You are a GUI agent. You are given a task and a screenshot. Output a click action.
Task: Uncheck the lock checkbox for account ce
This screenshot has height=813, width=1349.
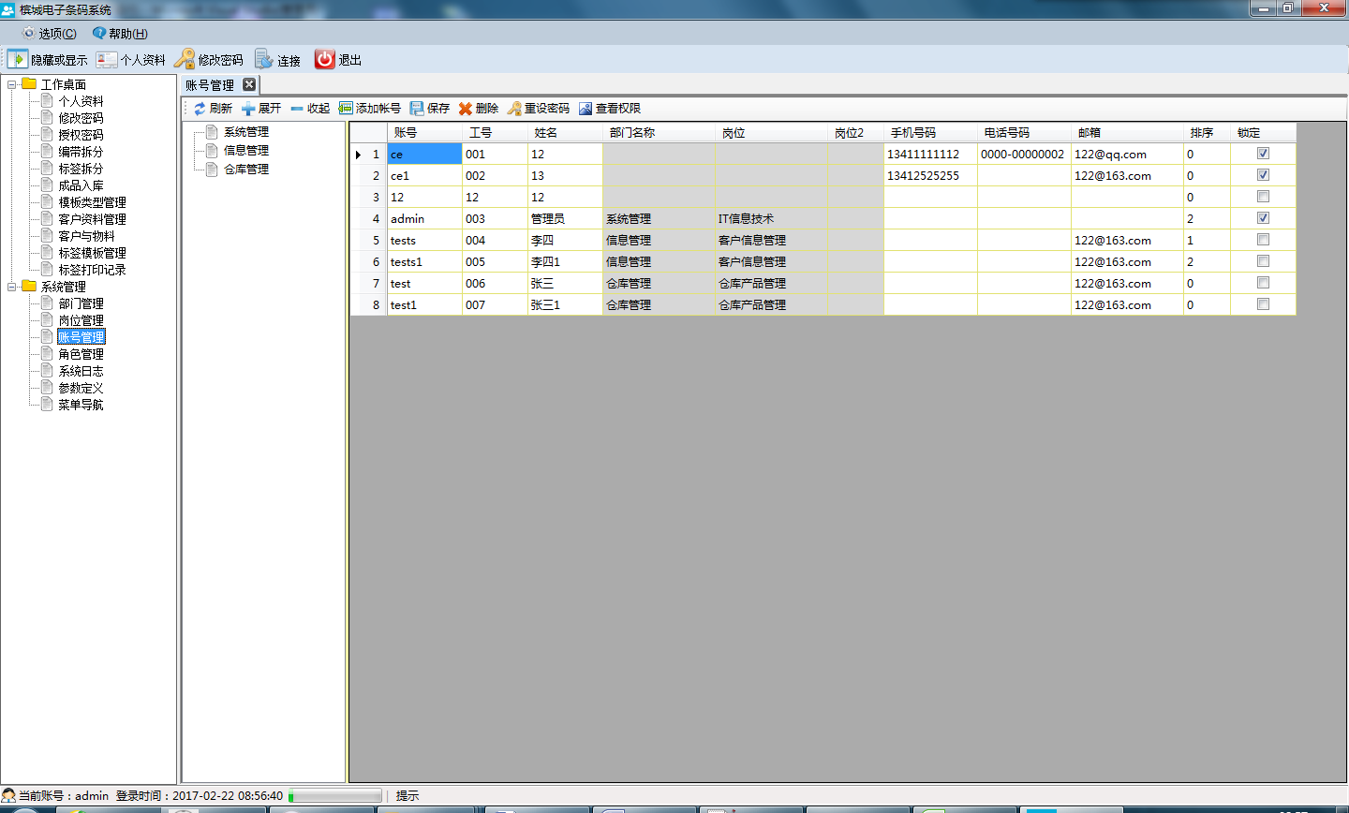[x=1263, y=154]
